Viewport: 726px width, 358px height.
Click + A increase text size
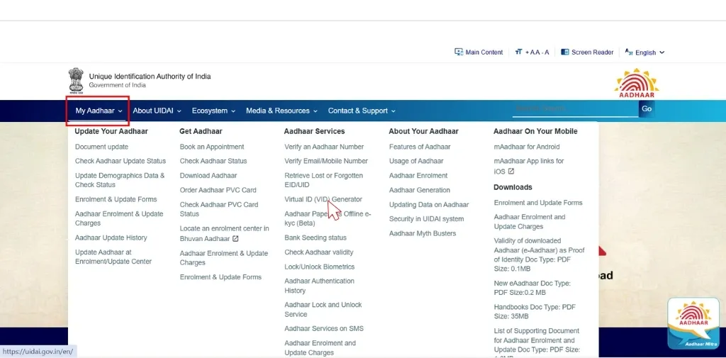(x=530, y=52)
